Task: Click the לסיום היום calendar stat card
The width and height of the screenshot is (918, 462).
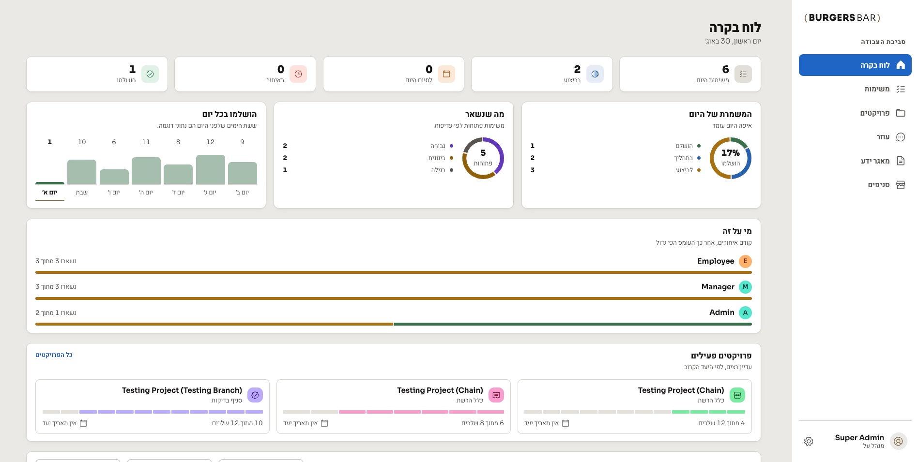Action: [394, 74]
